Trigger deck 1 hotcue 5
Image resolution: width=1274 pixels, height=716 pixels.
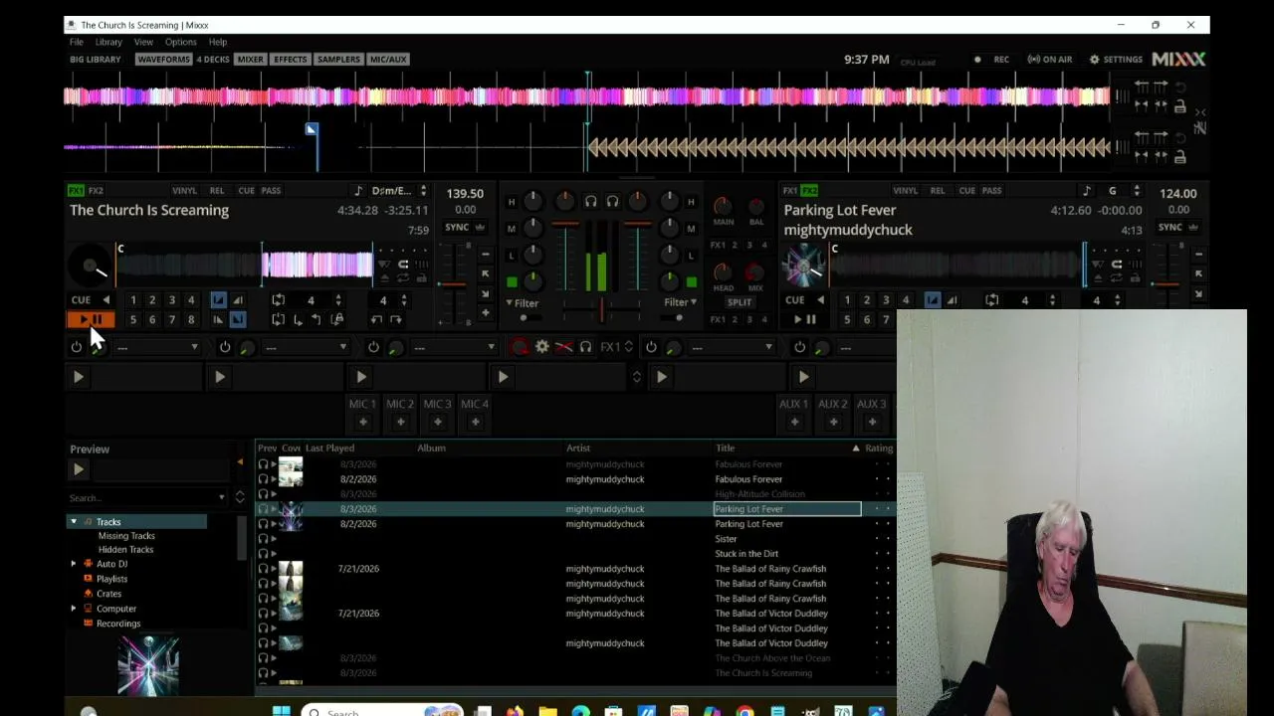(132, 319)
